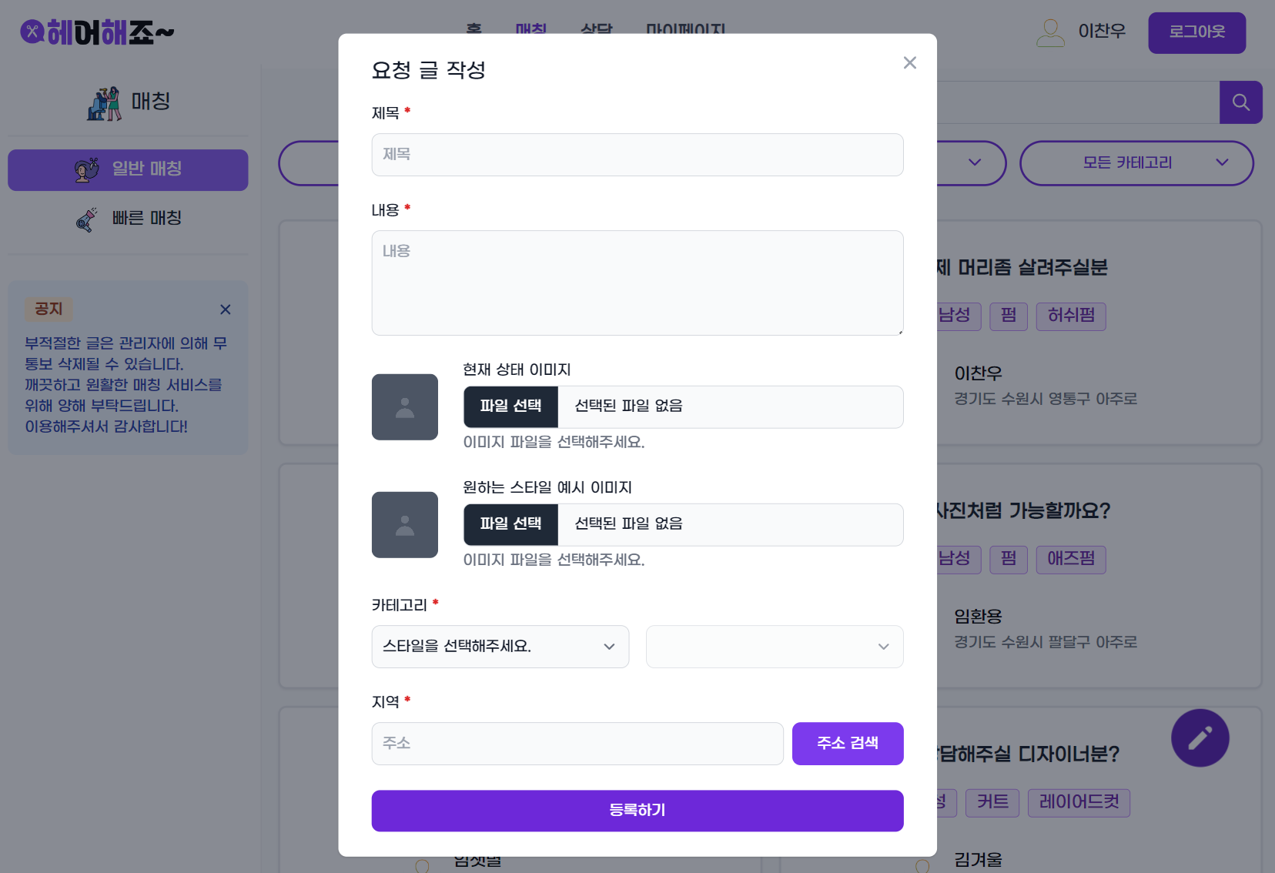The width and height of the screenshot is (1275, 873).
Task: Click the search magnifier icon
Action: point(1240,102)
